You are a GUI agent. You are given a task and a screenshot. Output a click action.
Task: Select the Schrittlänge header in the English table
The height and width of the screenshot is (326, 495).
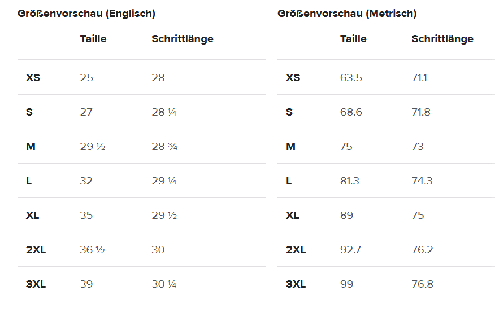182,39
